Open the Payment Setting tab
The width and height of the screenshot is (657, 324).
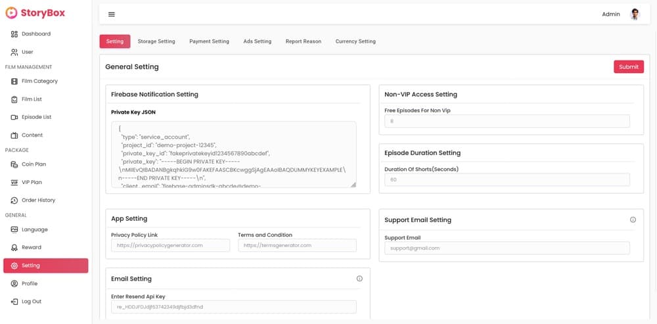coord(209,41)
